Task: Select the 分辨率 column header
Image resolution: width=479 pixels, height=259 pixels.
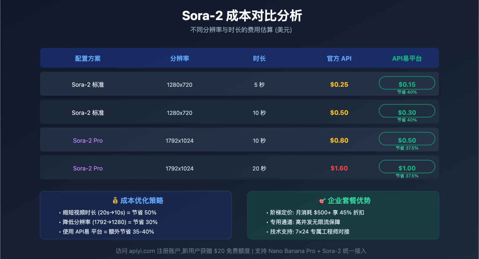Action: (x=180, y=58)
